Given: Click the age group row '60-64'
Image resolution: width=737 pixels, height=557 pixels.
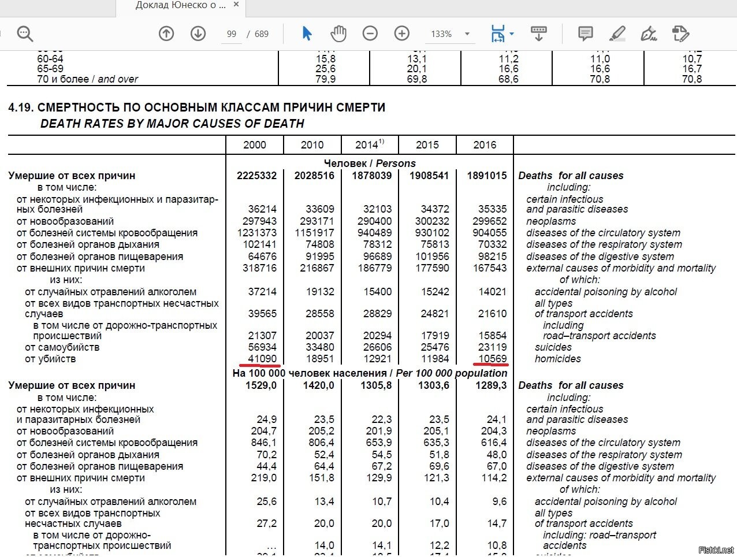Looking at the screenshot, I should pyautogui.click(x=50, y=59).
